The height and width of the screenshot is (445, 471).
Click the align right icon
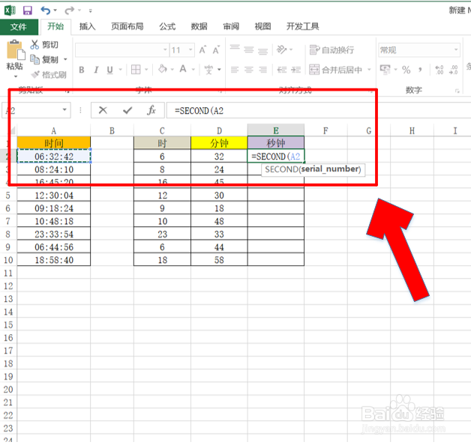[262, 70]
